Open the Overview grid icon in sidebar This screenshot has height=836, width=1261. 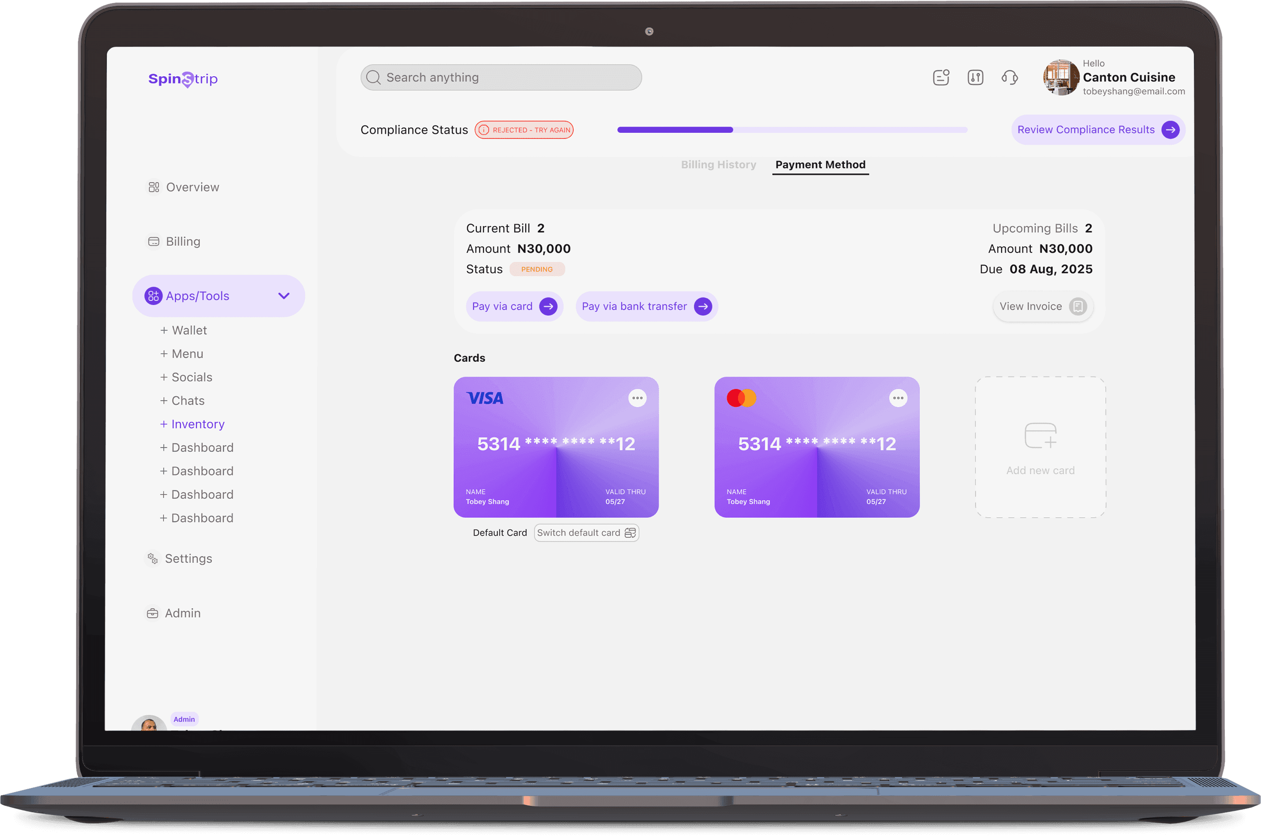click(x=153, y=187)
